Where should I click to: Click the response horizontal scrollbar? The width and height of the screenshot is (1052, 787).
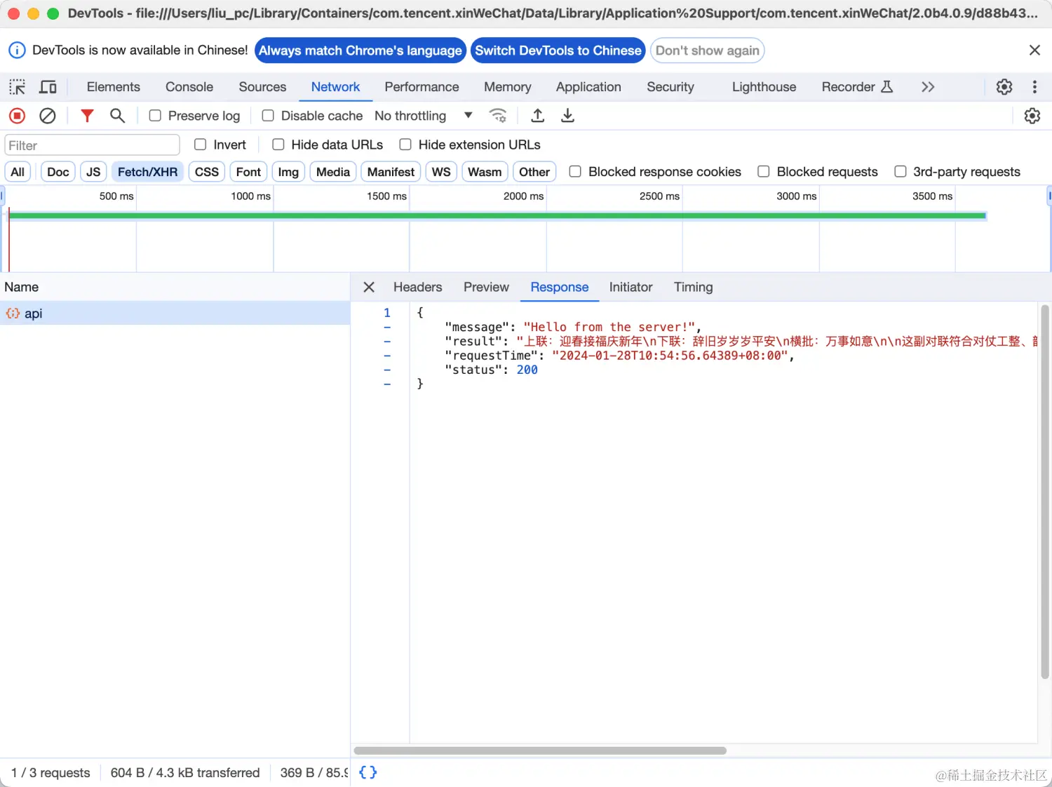coord(540,751)
